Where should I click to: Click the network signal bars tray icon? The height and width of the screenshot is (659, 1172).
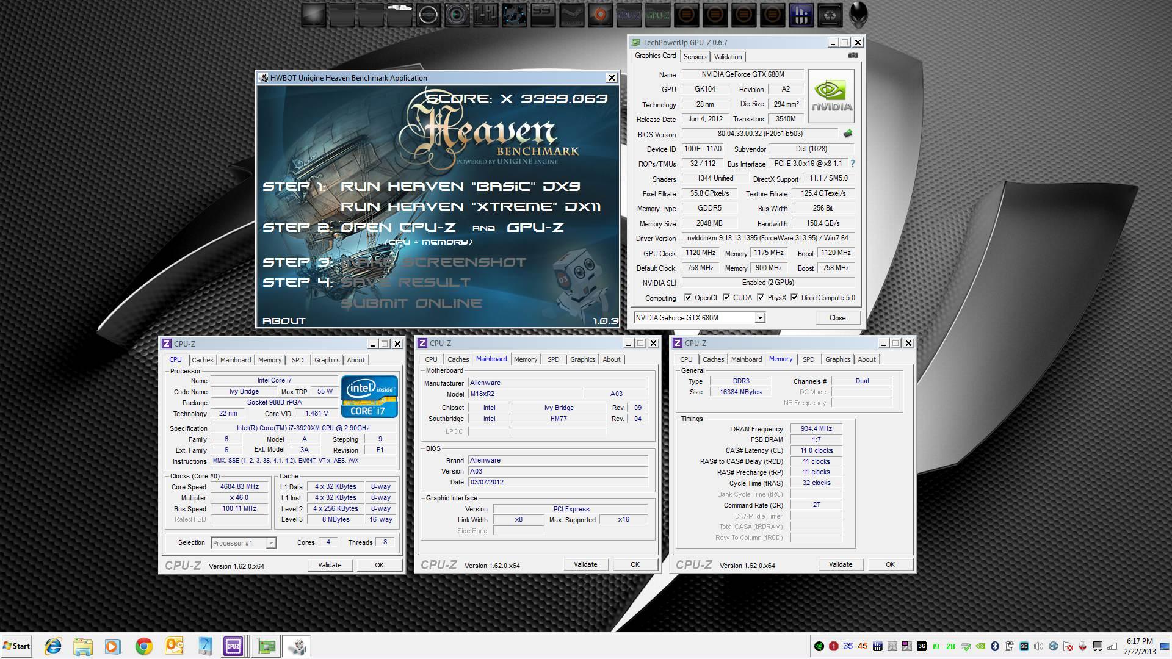[1112, 646]
